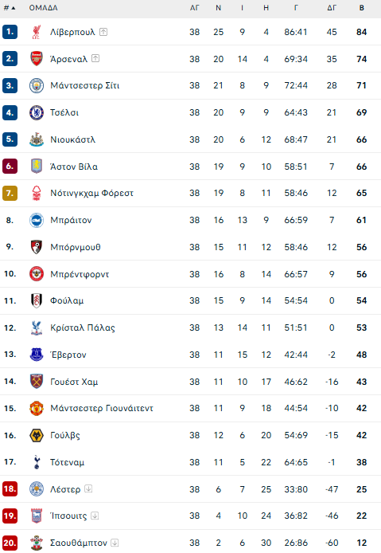Sort by the ΔΓ goal difference header
381x553 pixels.
click(x=332, y=8)
